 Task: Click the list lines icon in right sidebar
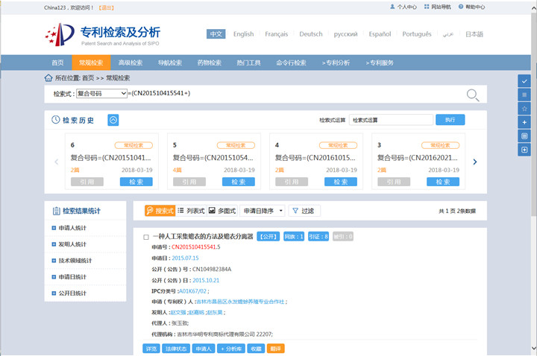524,95
